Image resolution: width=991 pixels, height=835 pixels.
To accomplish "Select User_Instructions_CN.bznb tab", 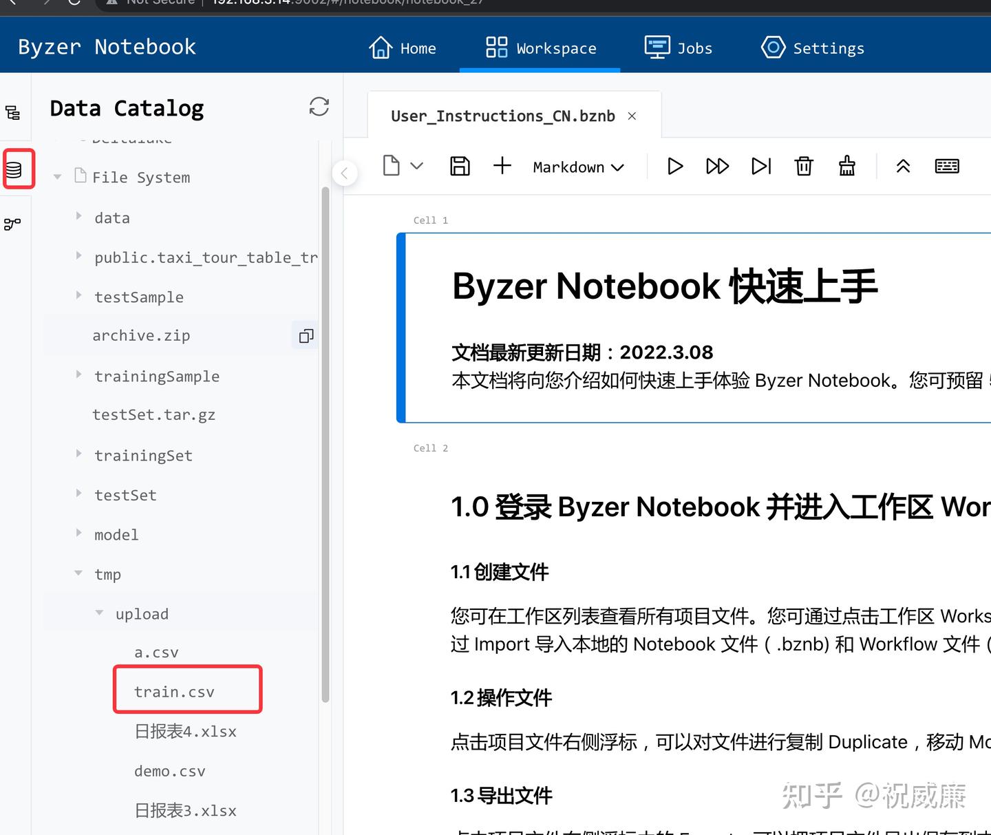I will click(503, 116).
